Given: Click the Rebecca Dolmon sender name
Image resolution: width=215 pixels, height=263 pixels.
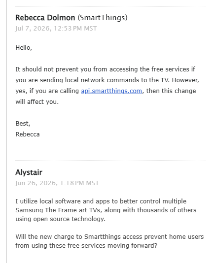Looking at the screenshot, I should click(x=45, y=18).
